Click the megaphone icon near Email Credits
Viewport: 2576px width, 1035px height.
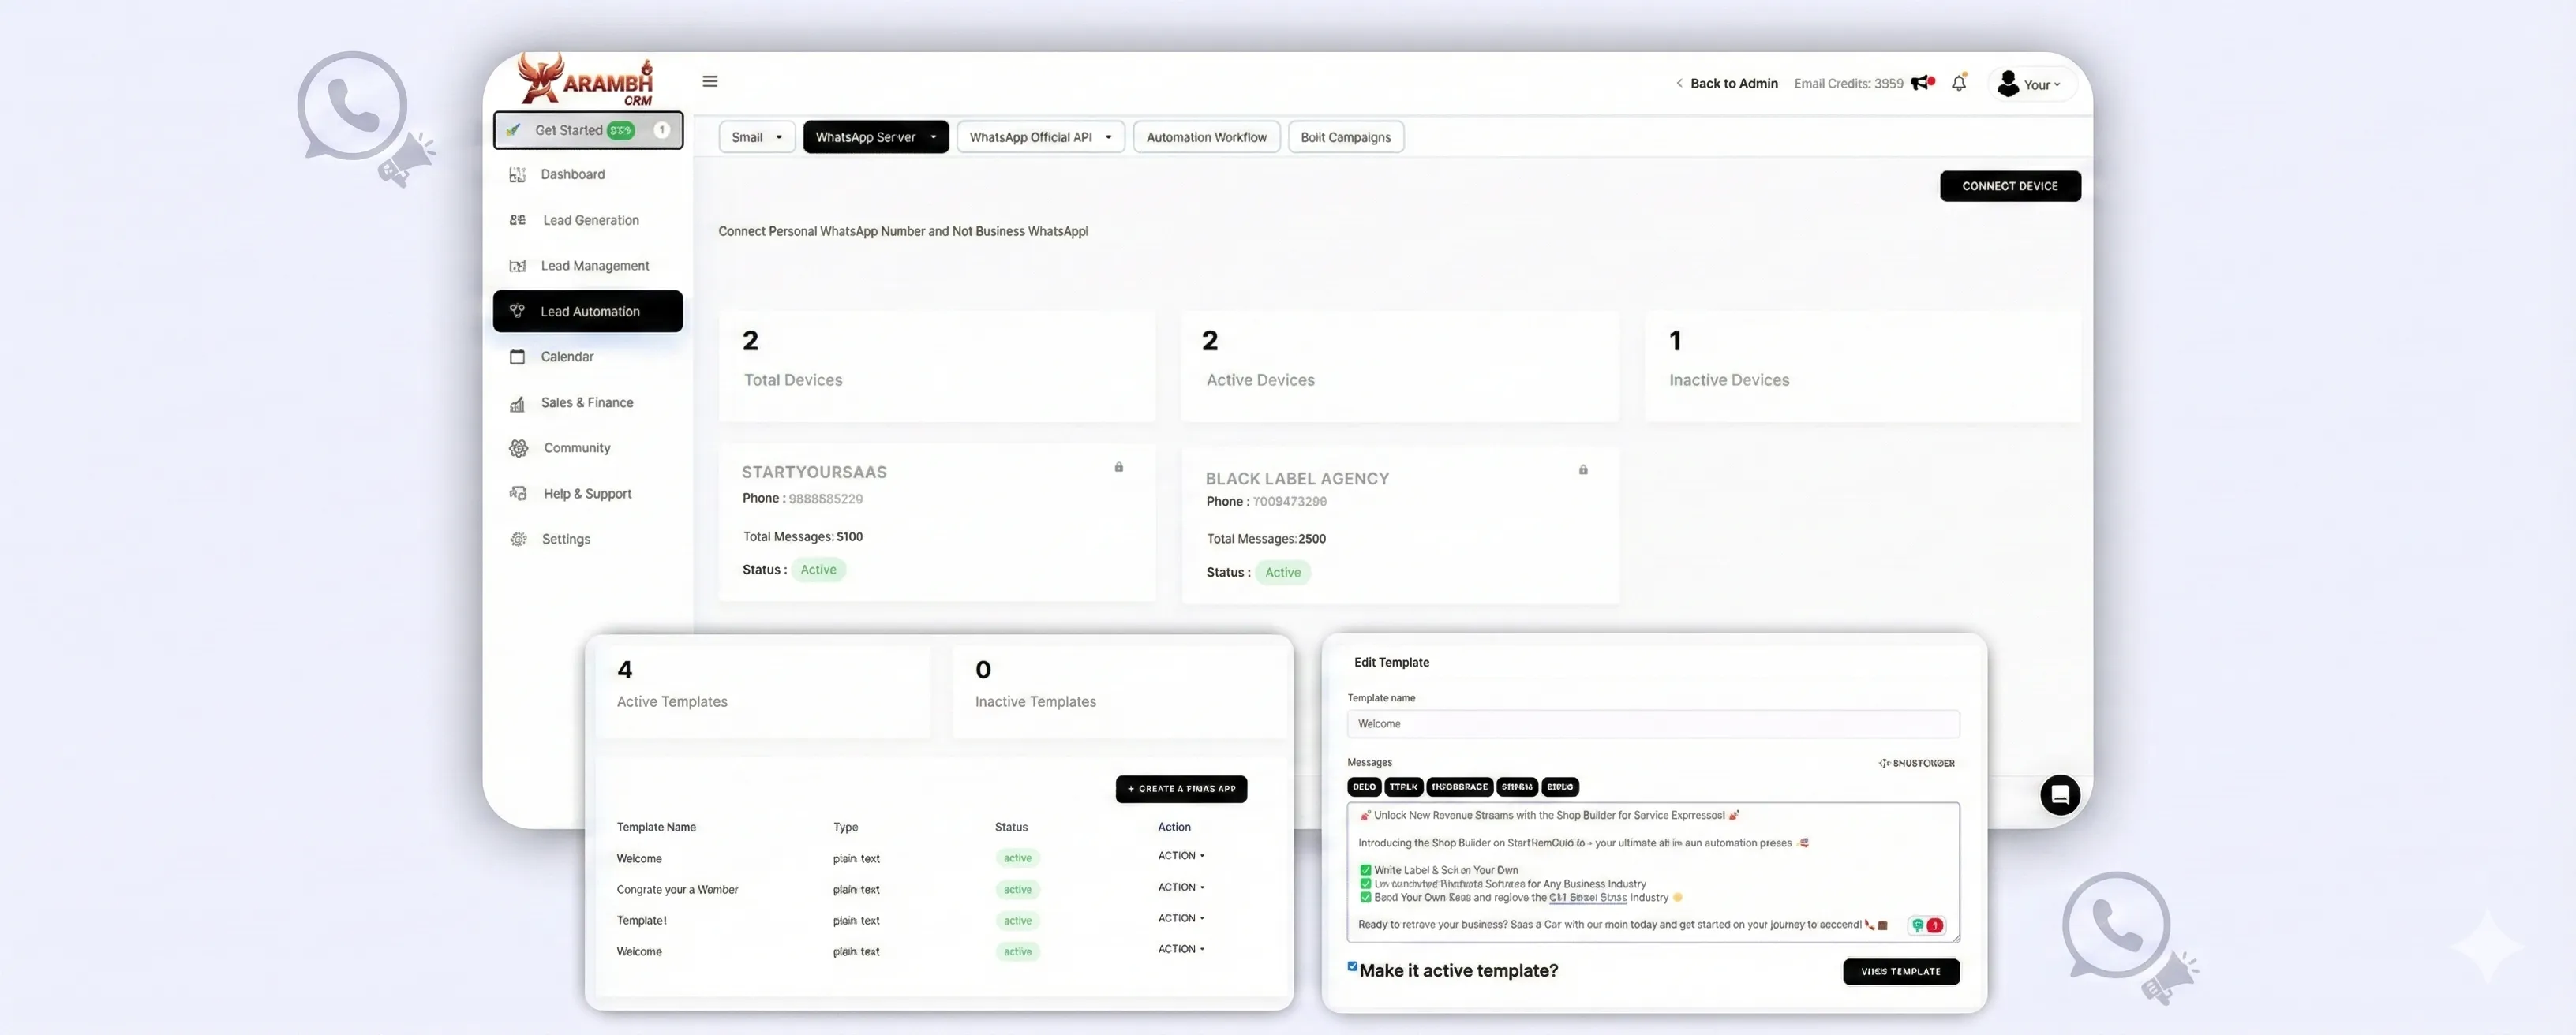[1921, 83]
